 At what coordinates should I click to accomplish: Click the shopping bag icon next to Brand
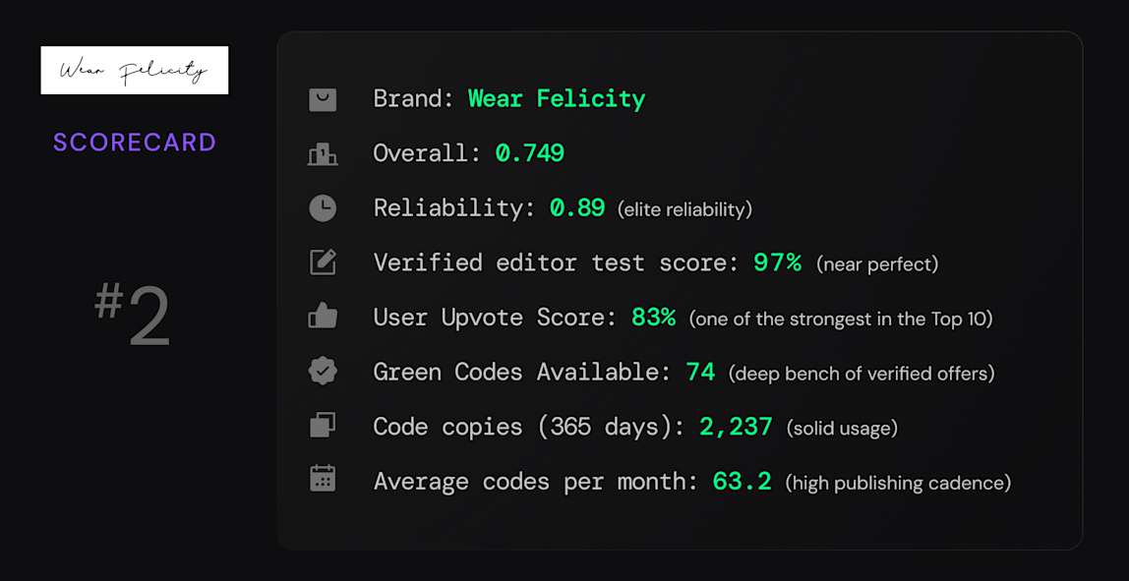pos(323,99)
